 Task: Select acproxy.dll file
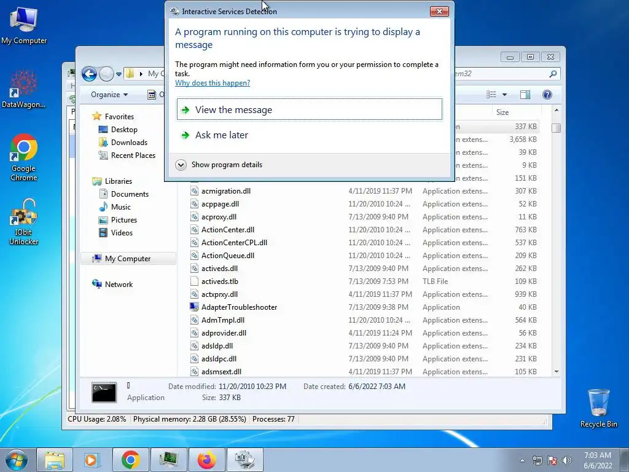click(364, 217)
